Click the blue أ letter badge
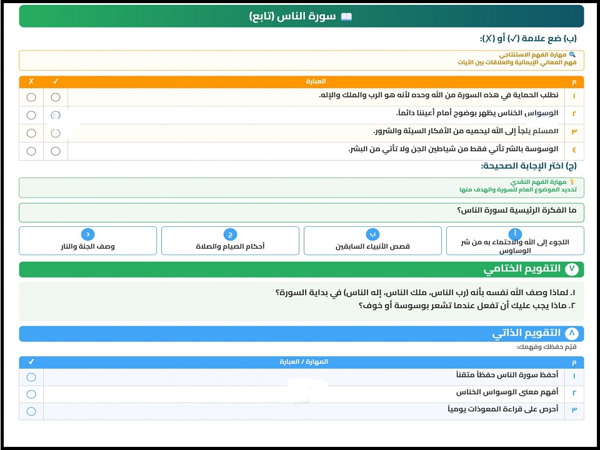Image resolution: width=600 pixels, height=450 pixels. pos(515,234)
